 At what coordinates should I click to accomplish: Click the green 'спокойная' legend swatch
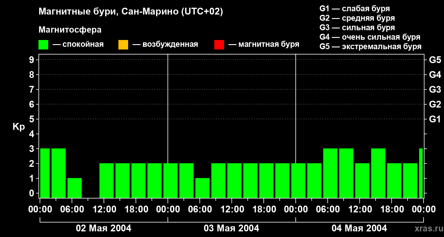[43, 45]
